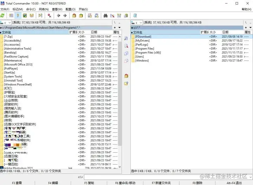Open the left panel drive dropdown
This screenshot has height=185, width=253.
click(9, 23)
